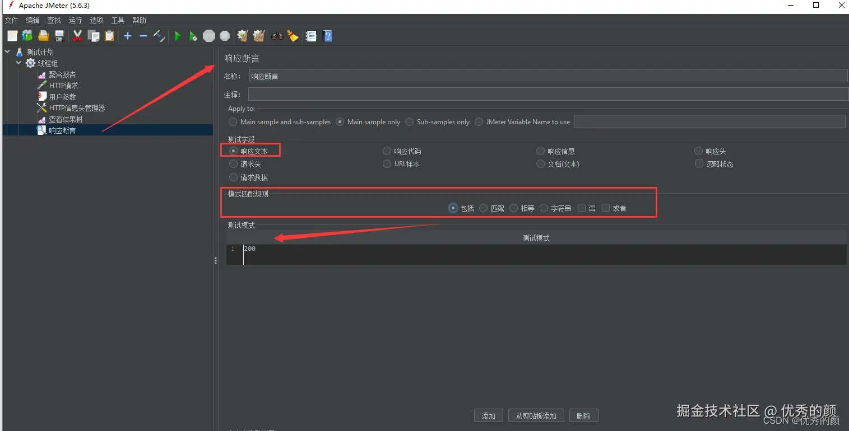The height and width of the screenshot is (431, 849).
Task: Collapse all nodes with the minus icon
Action: coord(143,36)
